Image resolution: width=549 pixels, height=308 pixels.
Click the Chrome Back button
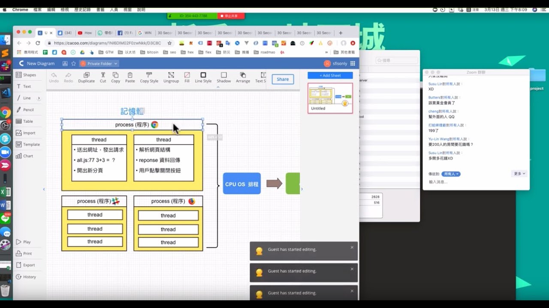pyautogui.click(x=19, y=43)
